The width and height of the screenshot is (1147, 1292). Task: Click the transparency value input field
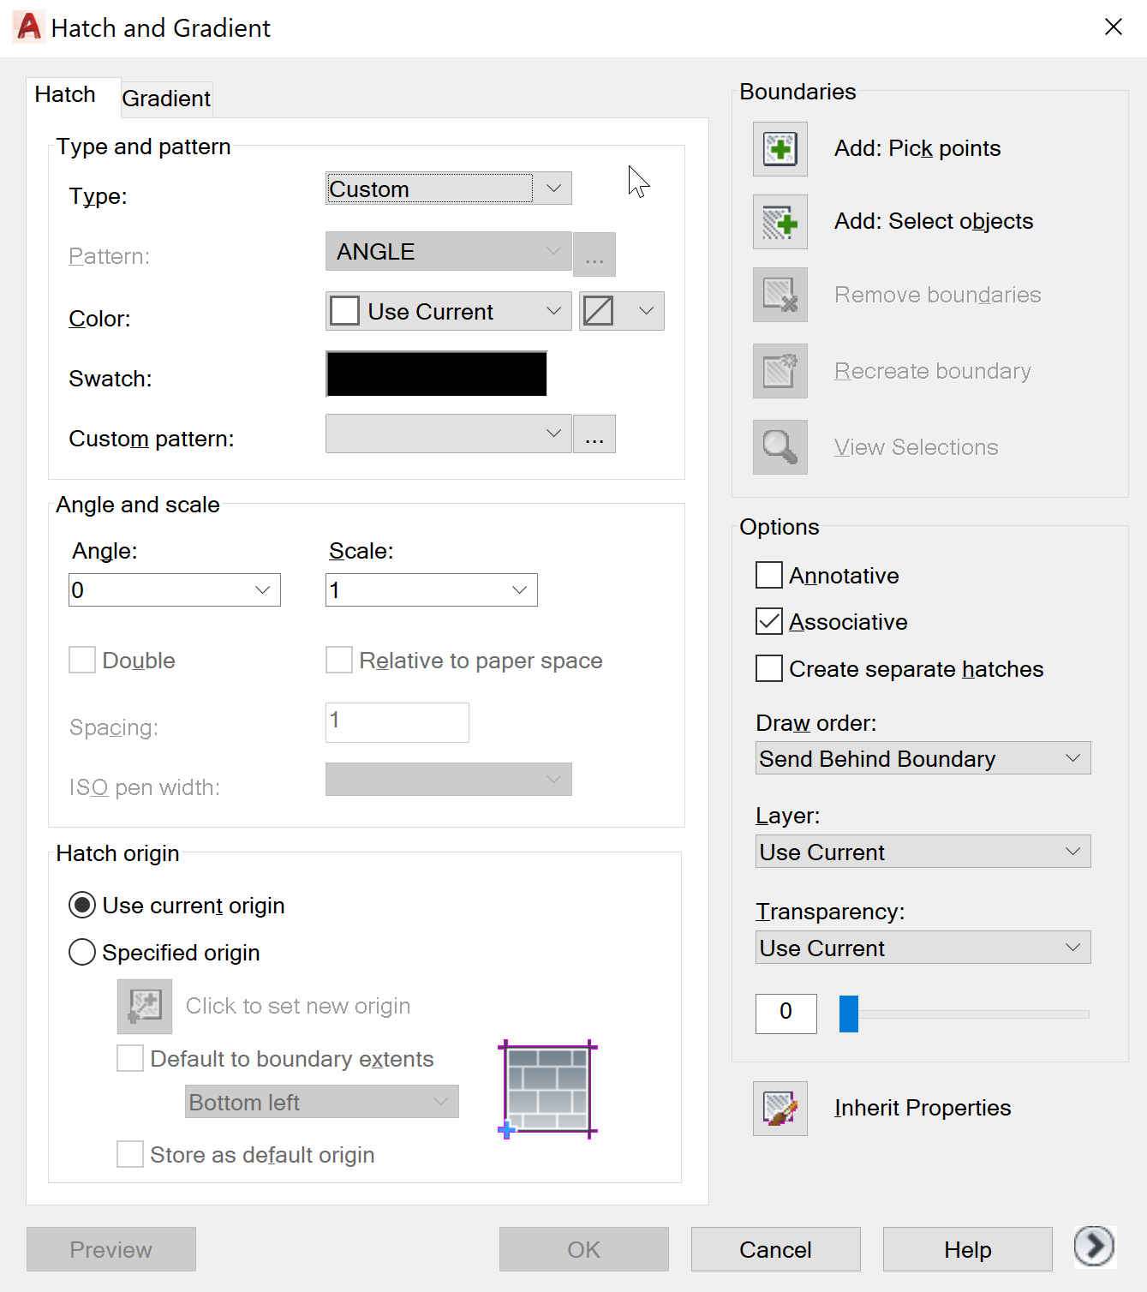click(x=786, y=1014)
